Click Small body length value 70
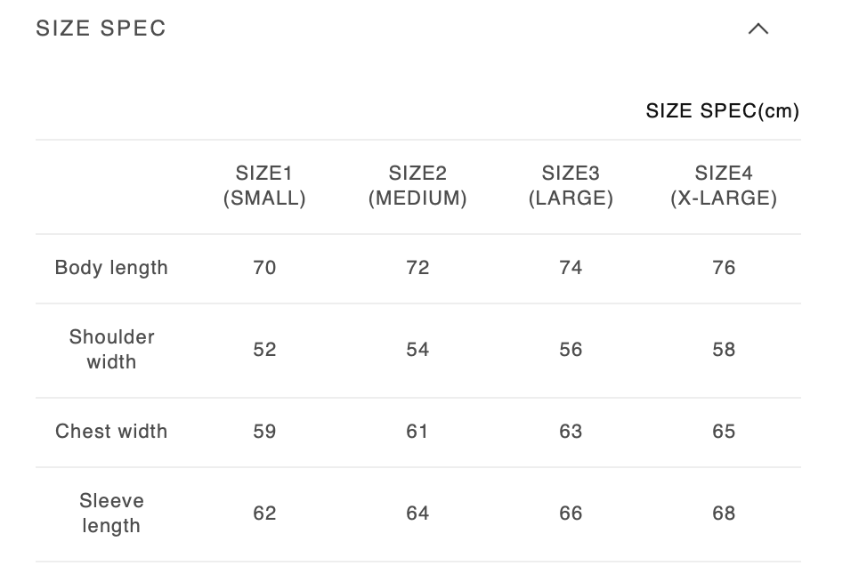This screenshot has height=566, width=867. tap(264, 268)
